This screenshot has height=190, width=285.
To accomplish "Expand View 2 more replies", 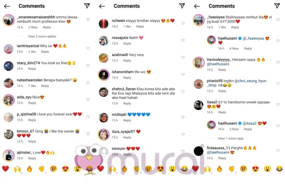I will (x=42, y=37).
